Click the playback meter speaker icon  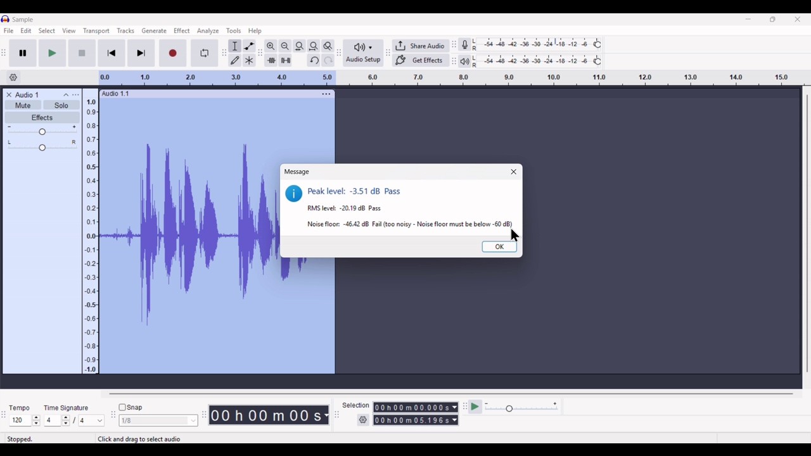(465, 61)
